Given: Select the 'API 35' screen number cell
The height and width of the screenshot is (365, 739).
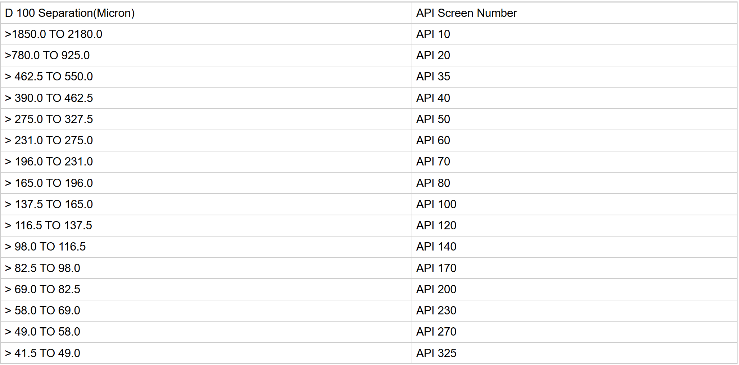Looking at the screenshot, I should coord(433,77).
